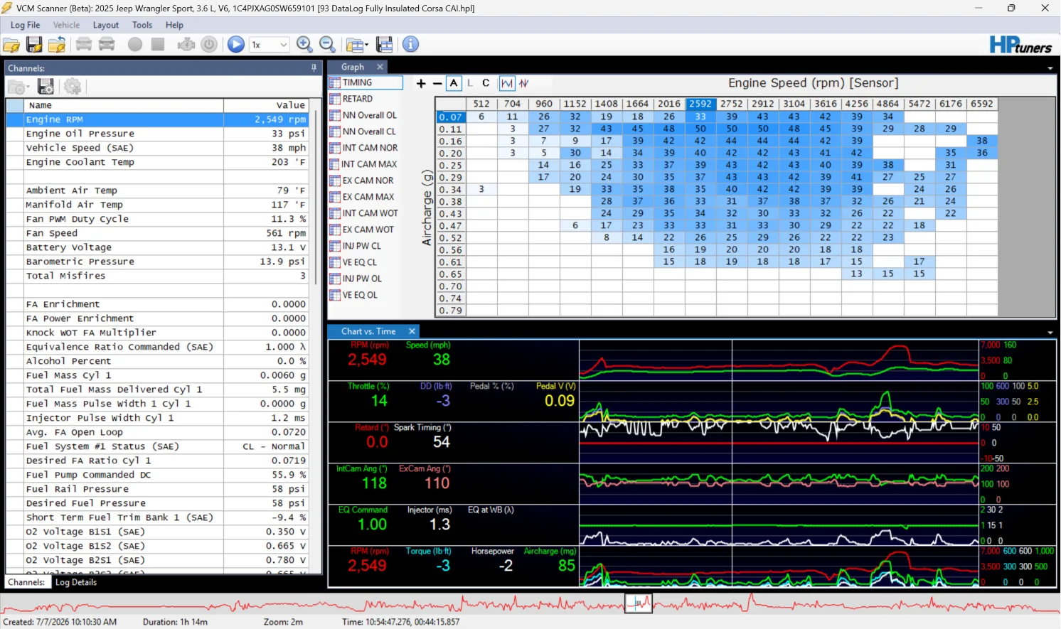The height and width of the screenshot is (629, 1061).
Task: Save the log file using the floppy icon
Action: 34,44
